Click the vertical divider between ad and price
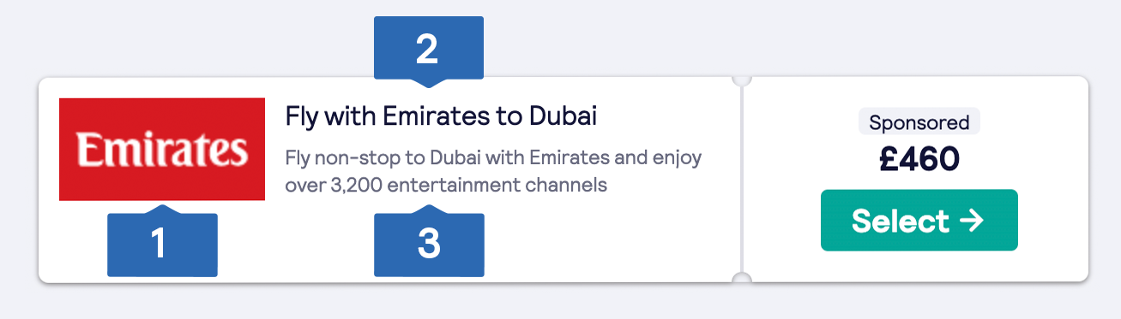The image size is (1121, 319). [742, 179]
